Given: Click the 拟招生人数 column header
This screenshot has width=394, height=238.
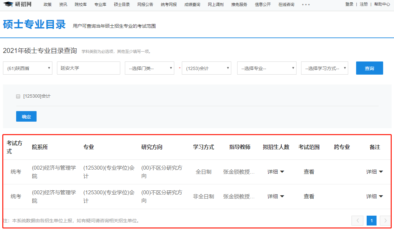Looking at the screenshot, I should coord(276,147).
